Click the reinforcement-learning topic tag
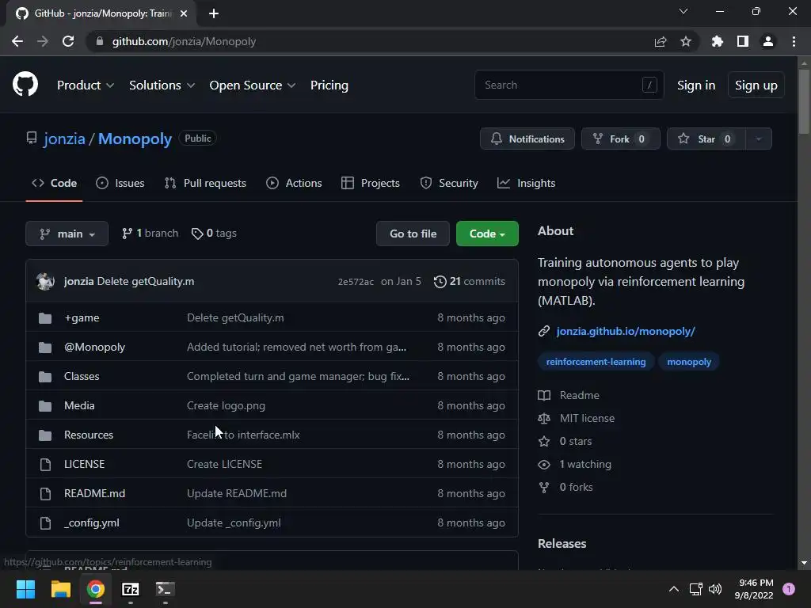The width and height of the screenshot is (811, 608). pyautogui.click(x=596, y=362)
